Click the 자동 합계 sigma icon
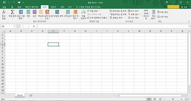 pyautogui.click(x=12, y=12)
